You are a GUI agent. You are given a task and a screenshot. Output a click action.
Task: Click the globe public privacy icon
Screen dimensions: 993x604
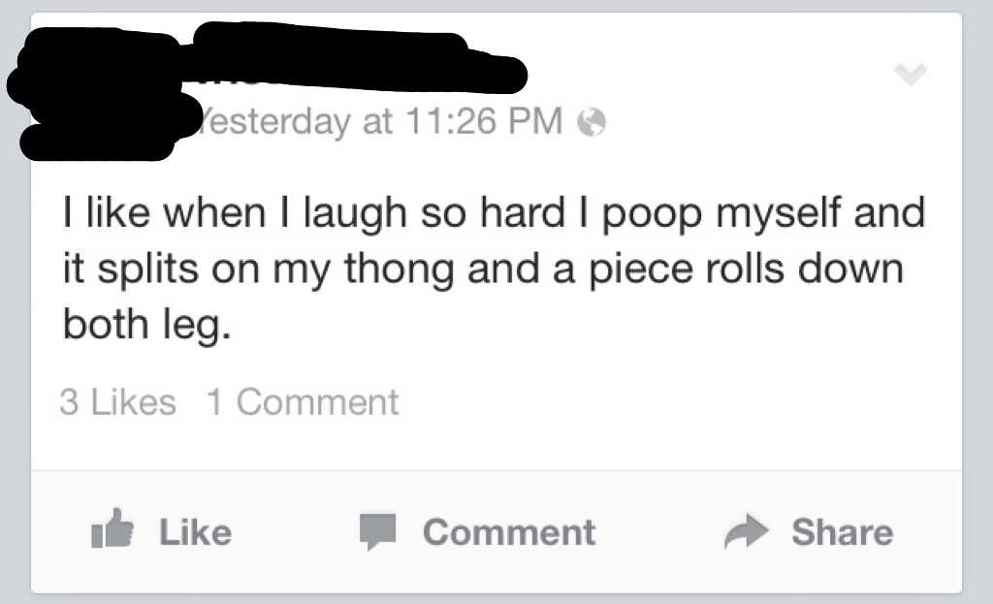point(592,121)
